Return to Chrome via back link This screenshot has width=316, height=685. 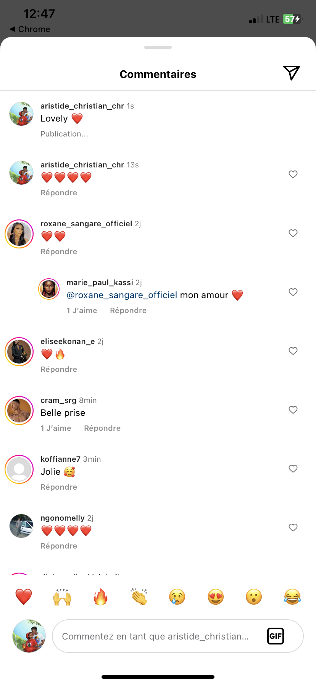[x=30, y=29]
